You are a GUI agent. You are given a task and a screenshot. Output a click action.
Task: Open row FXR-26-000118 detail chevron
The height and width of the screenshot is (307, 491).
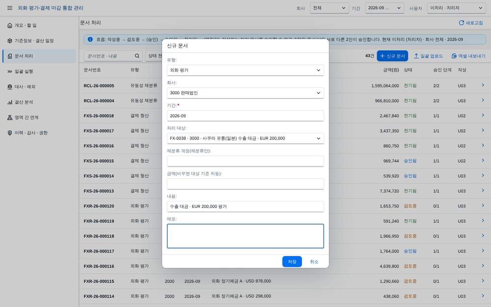(x=483, y=236)
